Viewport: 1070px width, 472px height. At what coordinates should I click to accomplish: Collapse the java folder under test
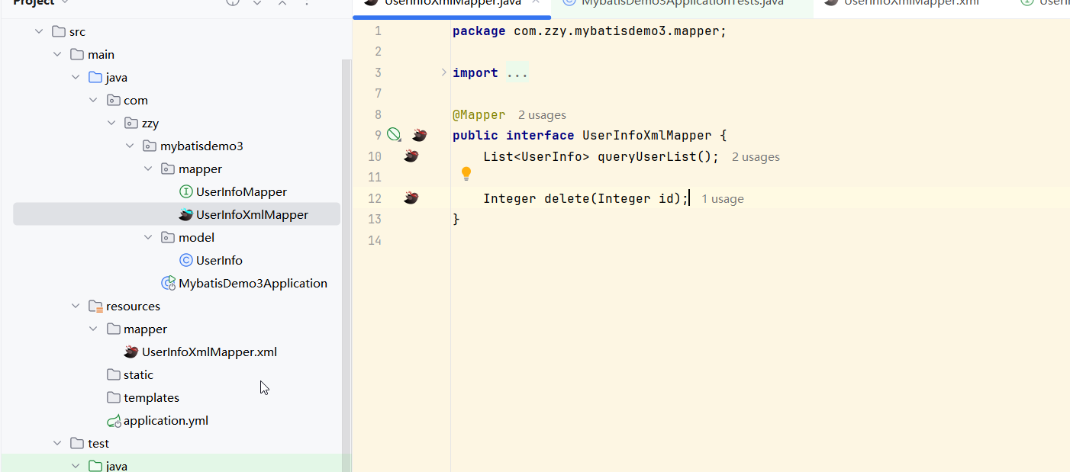click(x=75, y=465)
